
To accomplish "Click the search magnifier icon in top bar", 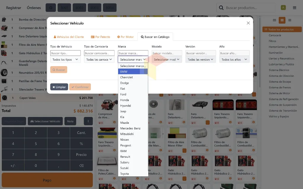I will [221, 8].
